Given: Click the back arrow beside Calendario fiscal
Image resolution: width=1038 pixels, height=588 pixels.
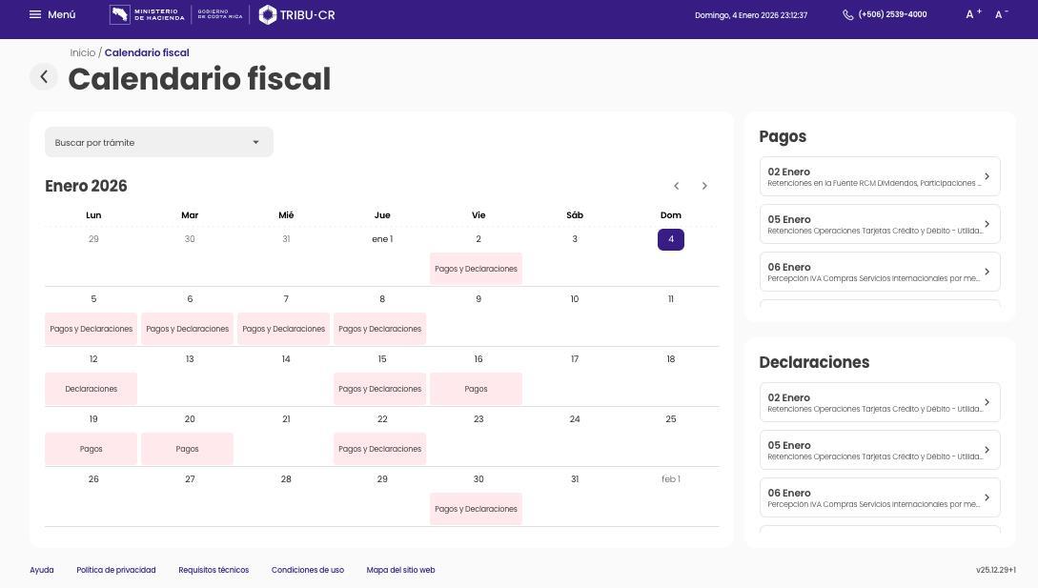Looking at the screenshot, I should click(44, 77).
